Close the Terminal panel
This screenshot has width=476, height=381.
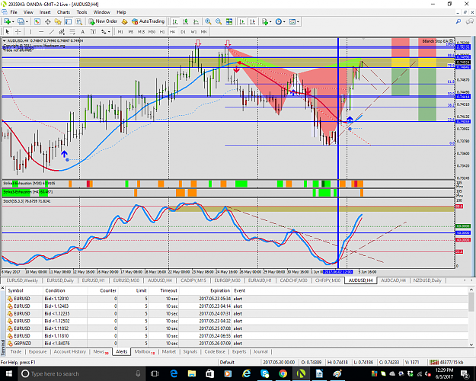3,287
